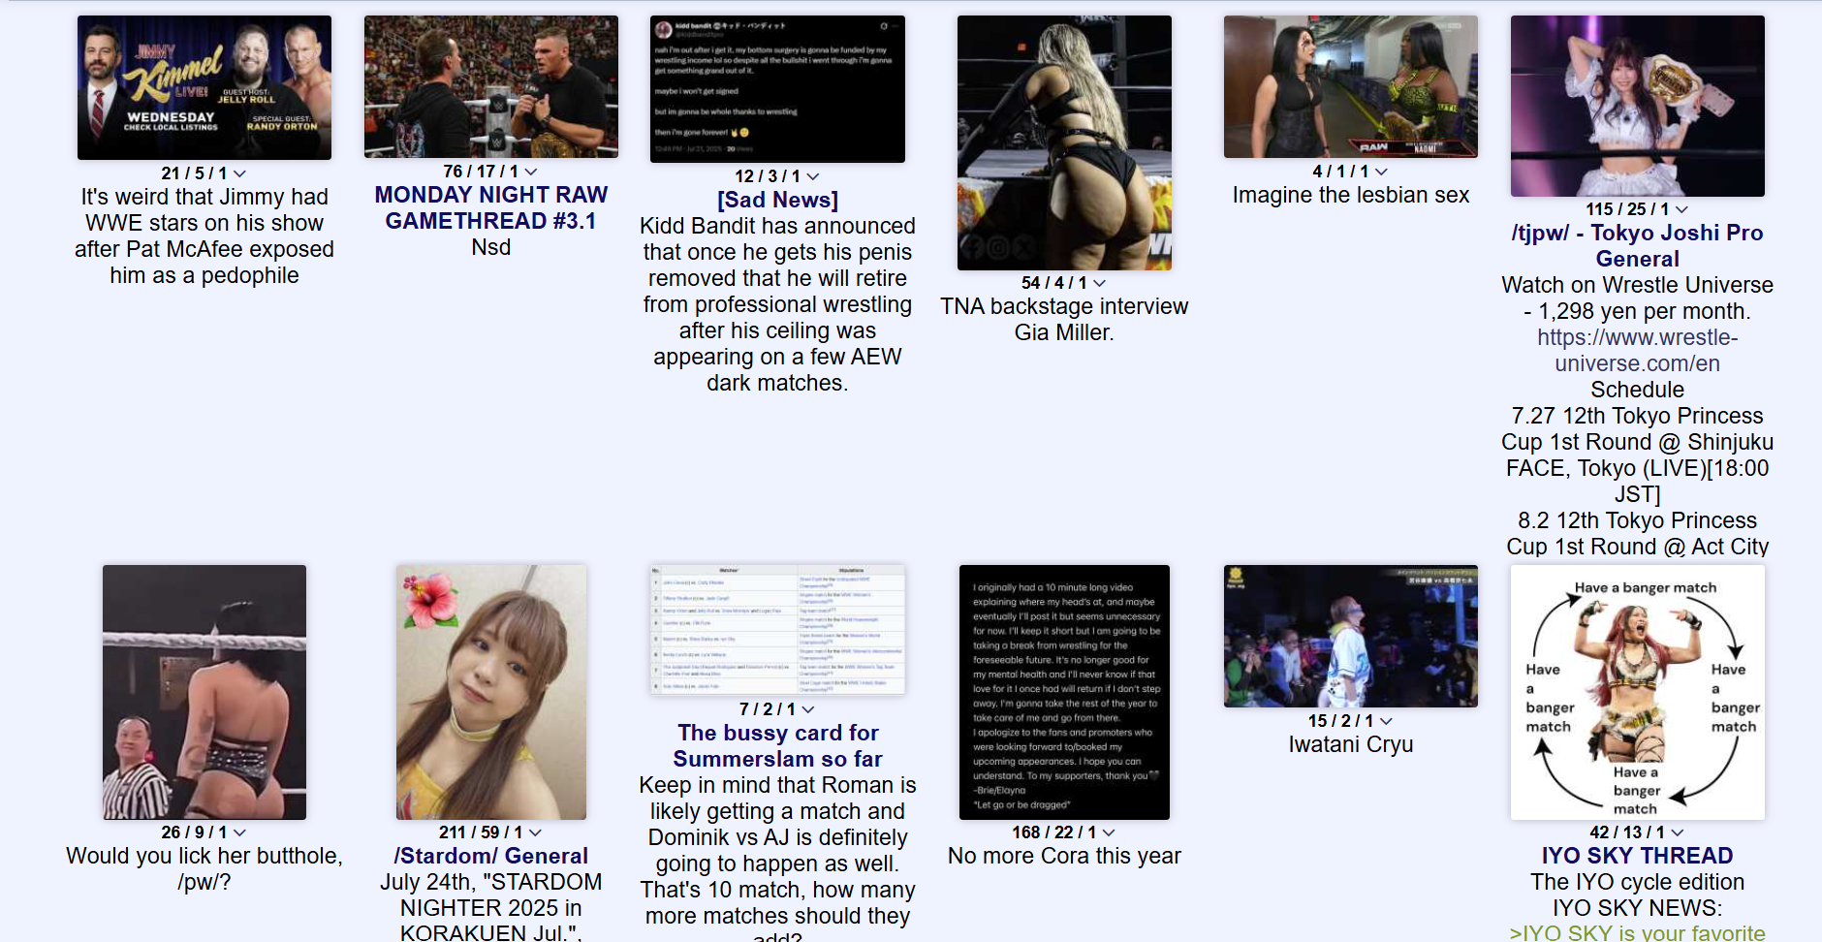Image resolution: width=1822 pixels, height=942 pixels.
Task: Expand thread menu arrow beside 54 / 4 / 1
Action: (x=1099, y=283)
